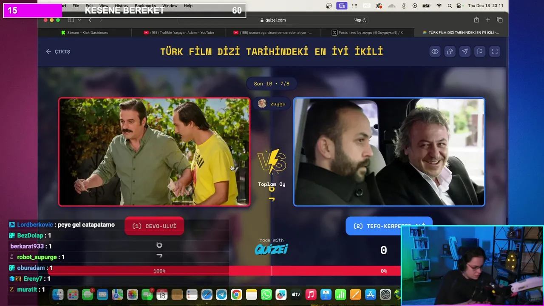The width and height of the screenshot is (544, 306).
Task: Open Music app in the dock
Action: tap(311, 295)
